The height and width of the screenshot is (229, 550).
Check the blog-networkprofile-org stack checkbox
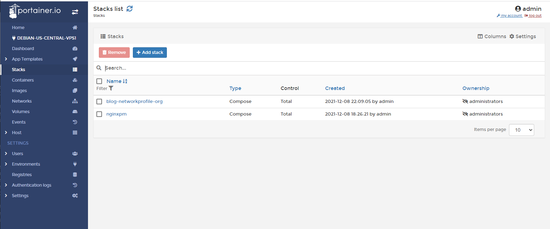99,102
